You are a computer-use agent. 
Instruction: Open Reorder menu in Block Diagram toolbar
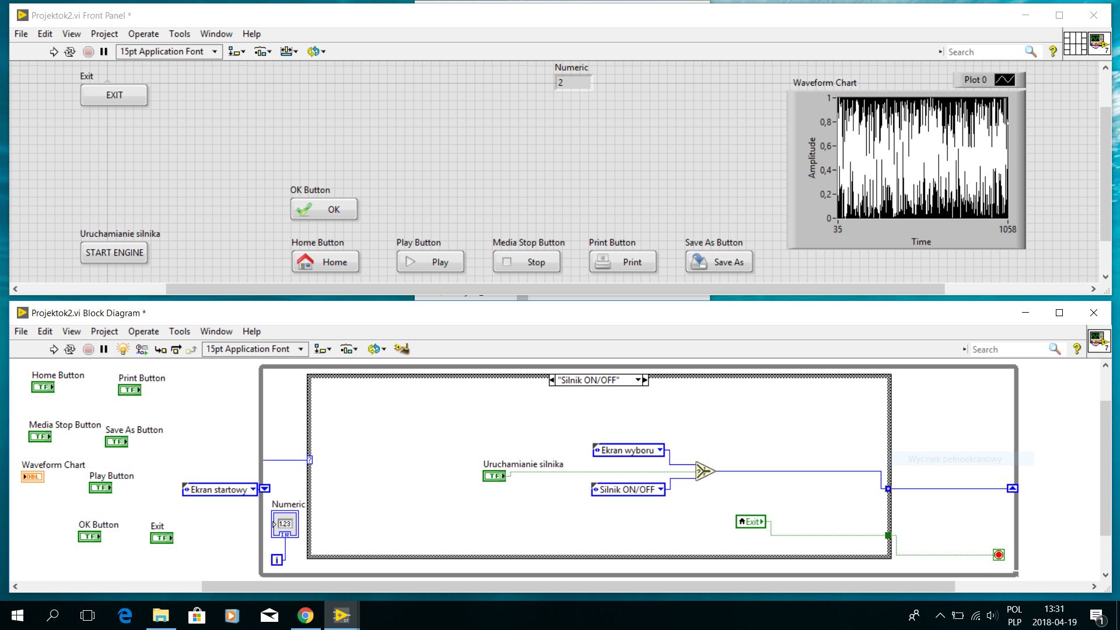(377, 349)
